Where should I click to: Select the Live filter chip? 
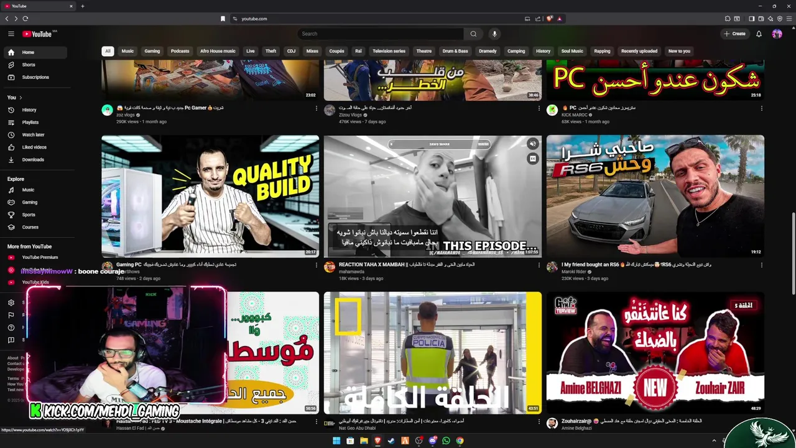pos(250,51)
